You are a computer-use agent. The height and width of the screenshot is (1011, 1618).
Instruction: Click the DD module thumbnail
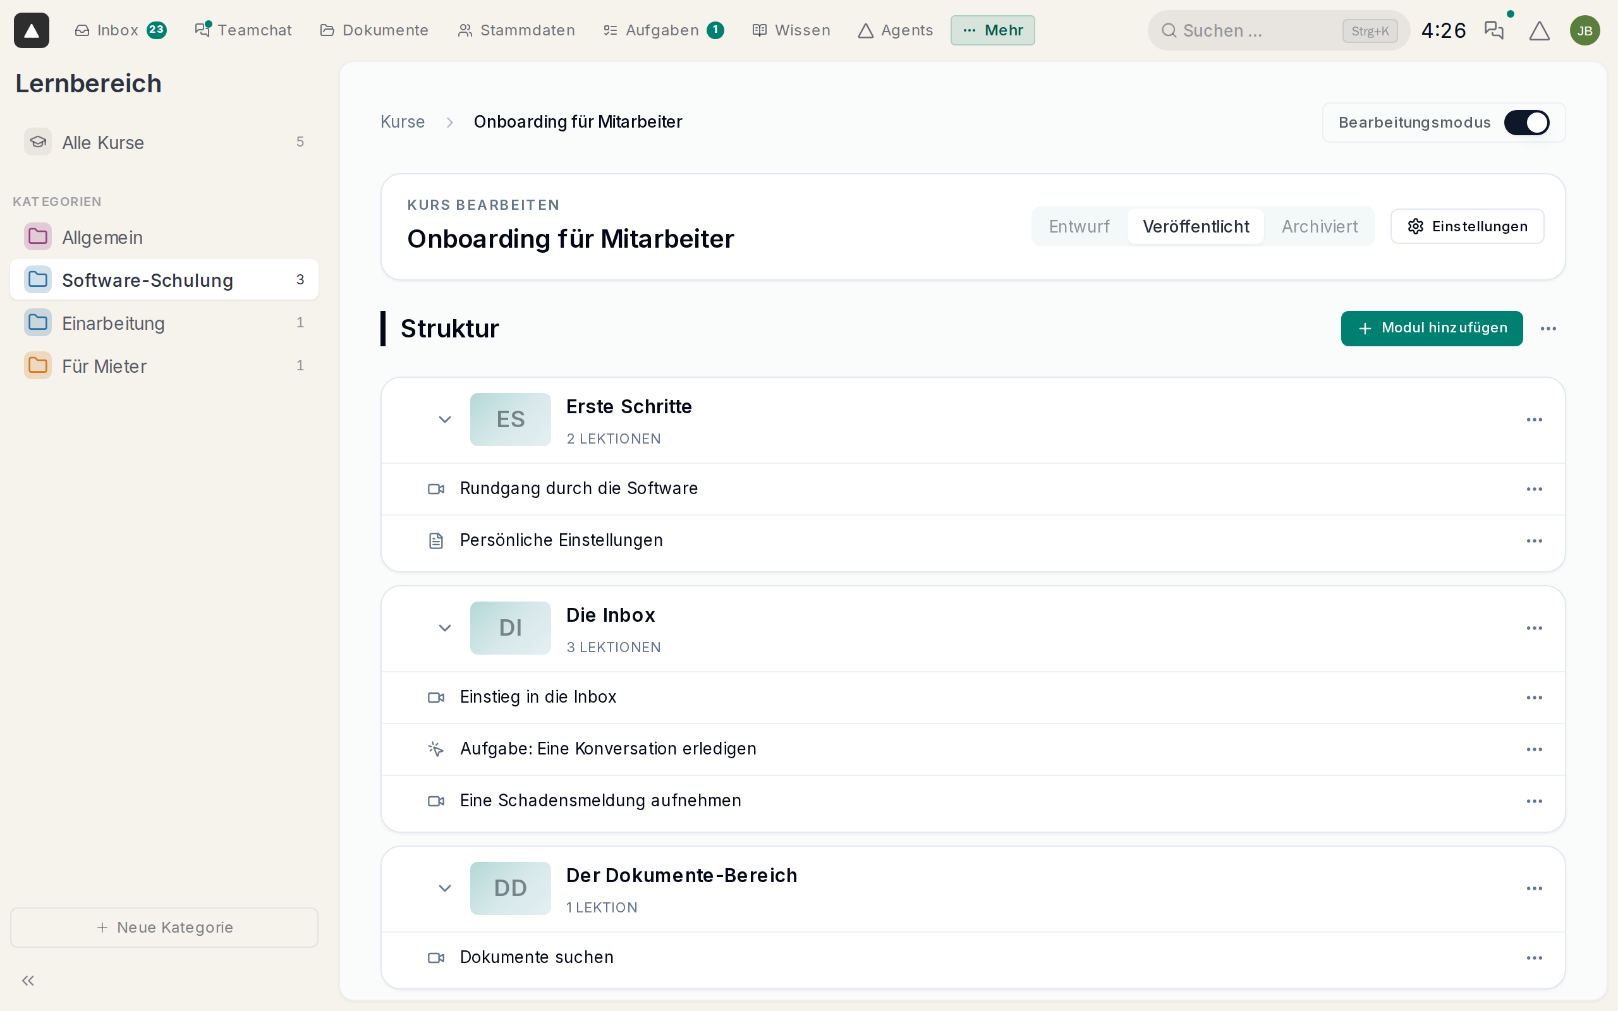point(510,888)
